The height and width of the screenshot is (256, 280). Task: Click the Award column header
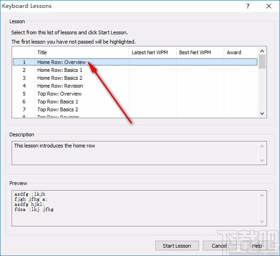[240, 52]
